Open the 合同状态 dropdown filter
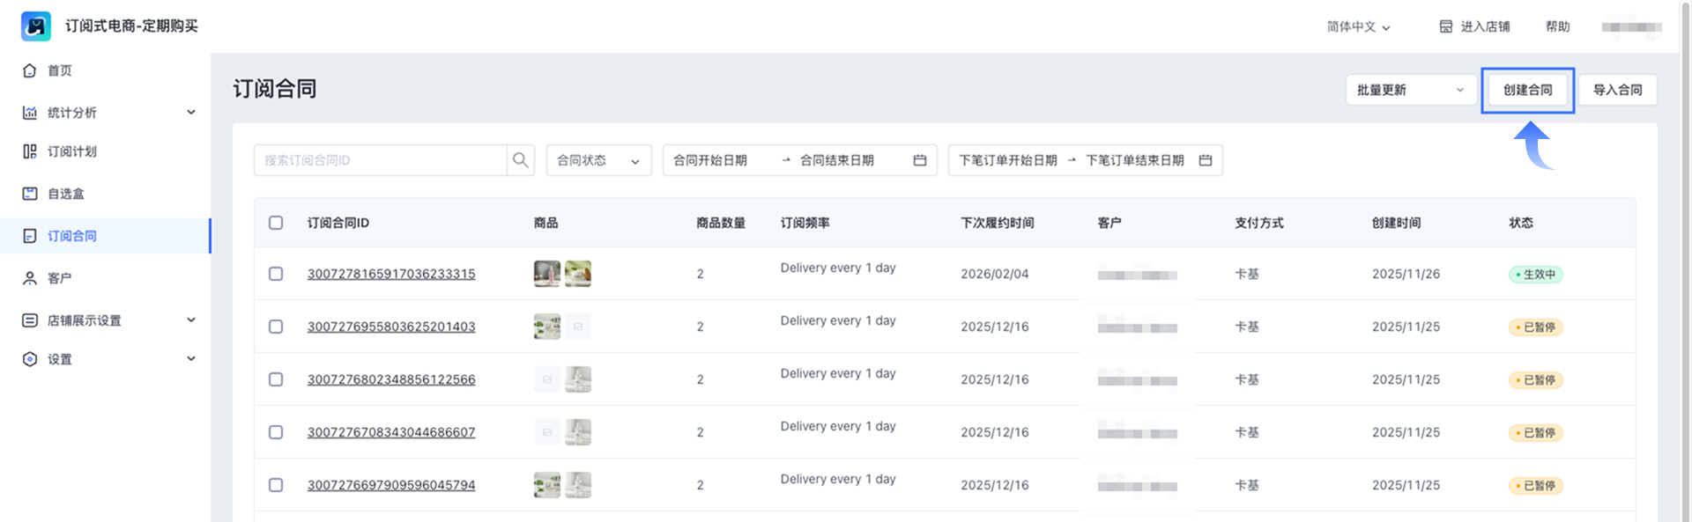The width and height of the screenshot is (1692, 522). (x=598, y=160)
